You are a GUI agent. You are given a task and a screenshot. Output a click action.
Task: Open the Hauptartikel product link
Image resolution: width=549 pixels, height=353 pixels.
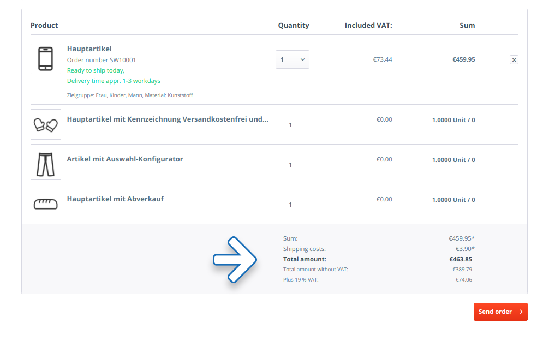tap(89, 49)
